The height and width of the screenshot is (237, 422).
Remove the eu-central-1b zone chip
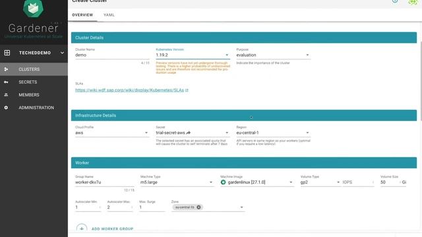pos(198,207)
